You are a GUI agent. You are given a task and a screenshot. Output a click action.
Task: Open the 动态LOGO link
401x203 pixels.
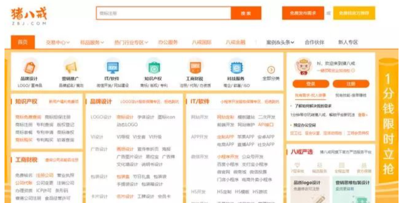coord(127,125)
